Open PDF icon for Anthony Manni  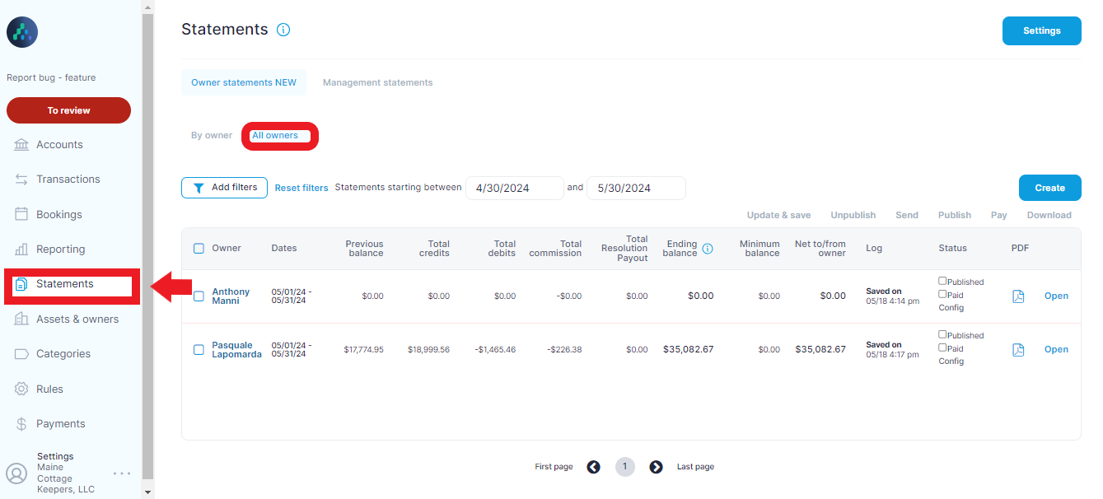point(1018,296)
